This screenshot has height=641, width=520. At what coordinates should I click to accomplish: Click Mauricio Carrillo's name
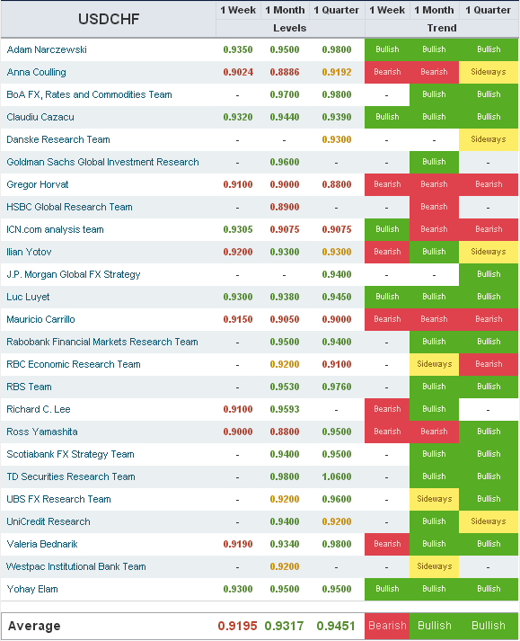[x=40, y=320]
